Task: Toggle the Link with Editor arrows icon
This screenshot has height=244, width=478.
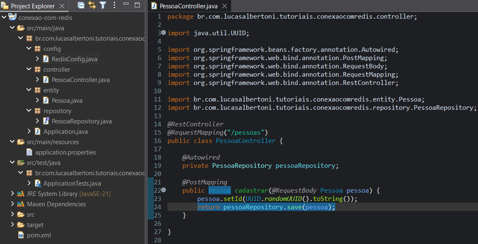Action: [x=92, y=5]
